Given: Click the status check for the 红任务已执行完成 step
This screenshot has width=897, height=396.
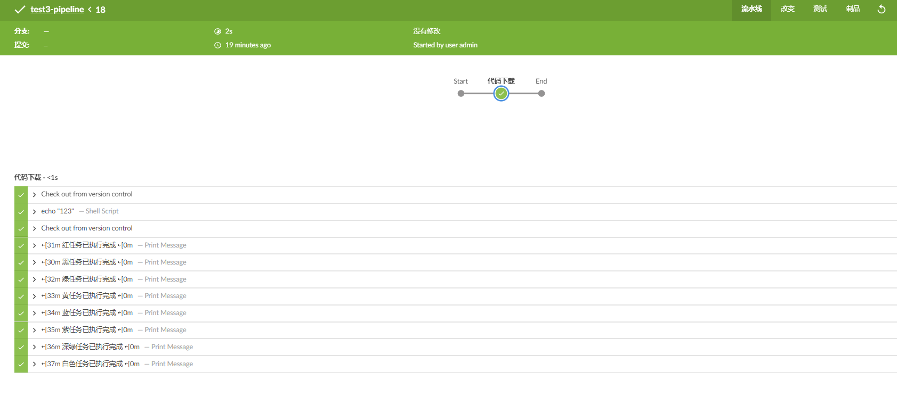Looking at the screenshot, I should 21,246.
